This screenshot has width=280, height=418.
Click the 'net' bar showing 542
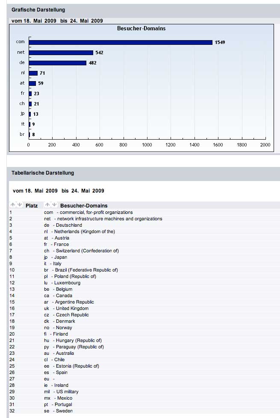[61, 53]
